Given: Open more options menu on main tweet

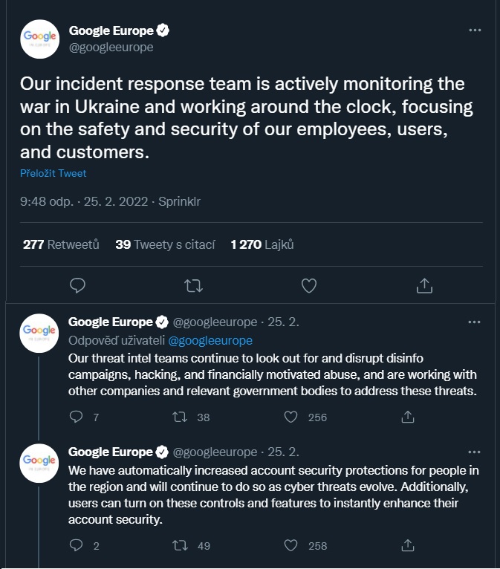Looking at the screenshot, I should pyautogui.click(x=475, y=30).
